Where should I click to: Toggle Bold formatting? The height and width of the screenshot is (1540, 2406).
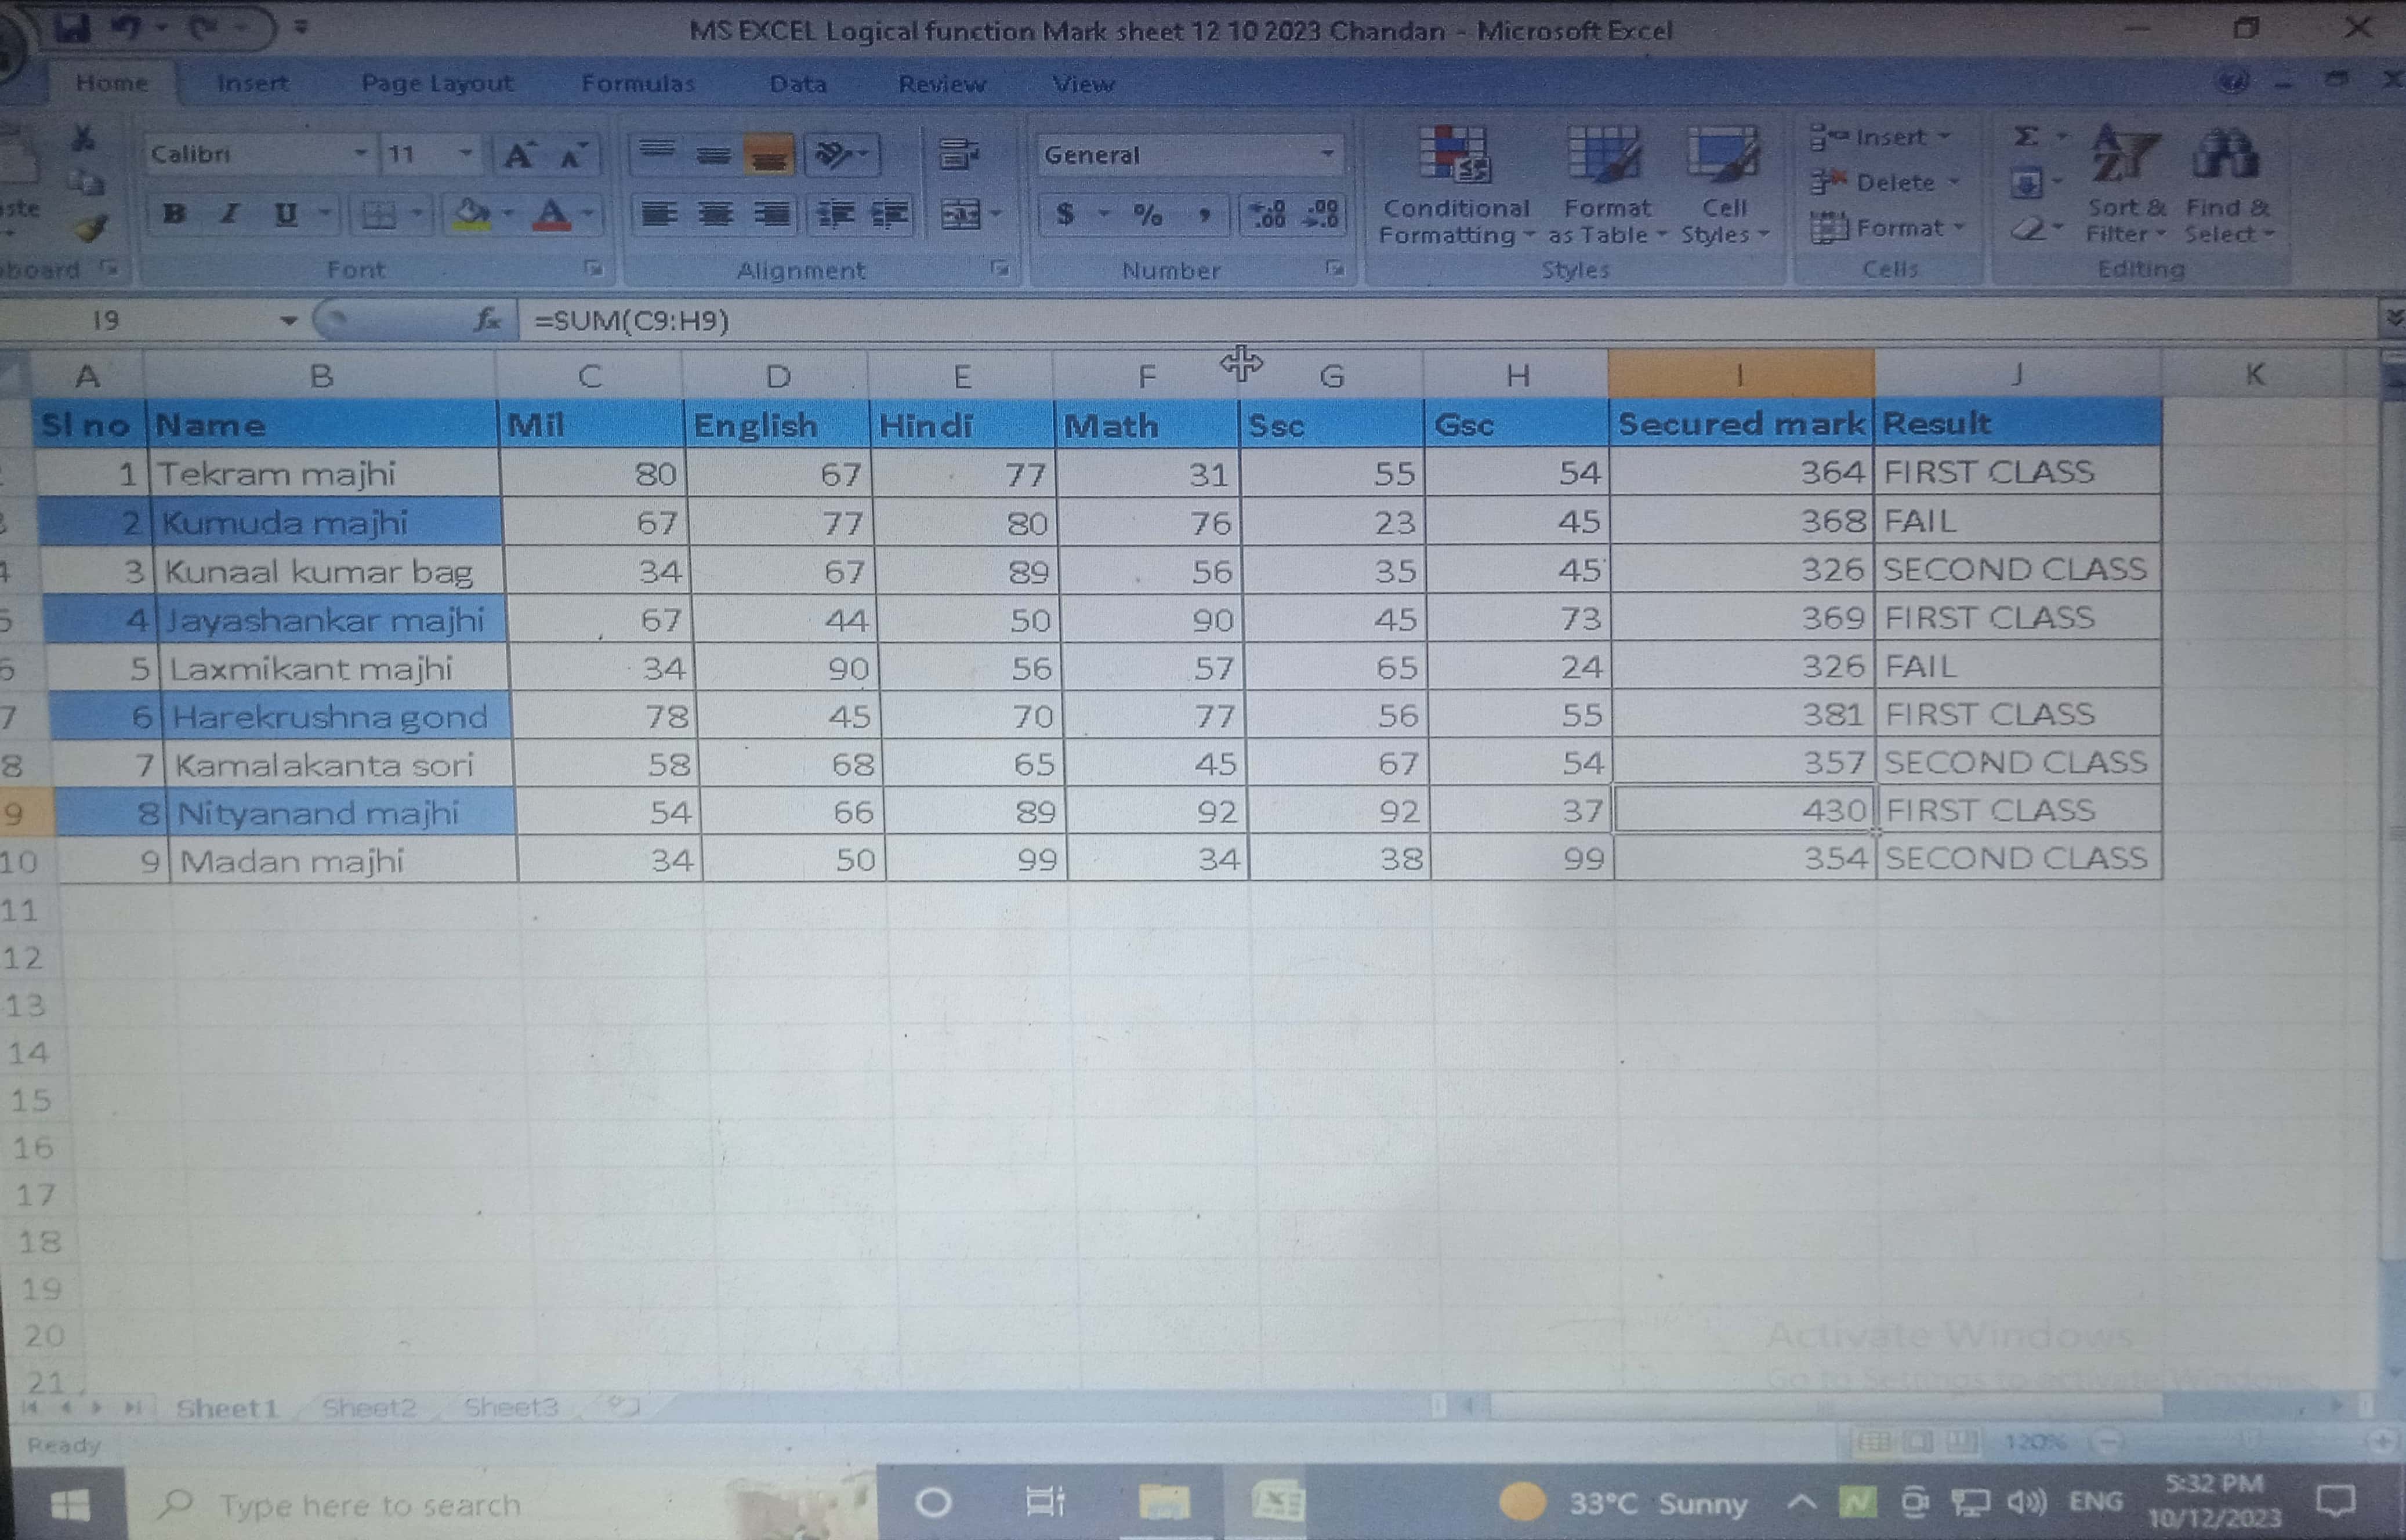click(174, 214)
